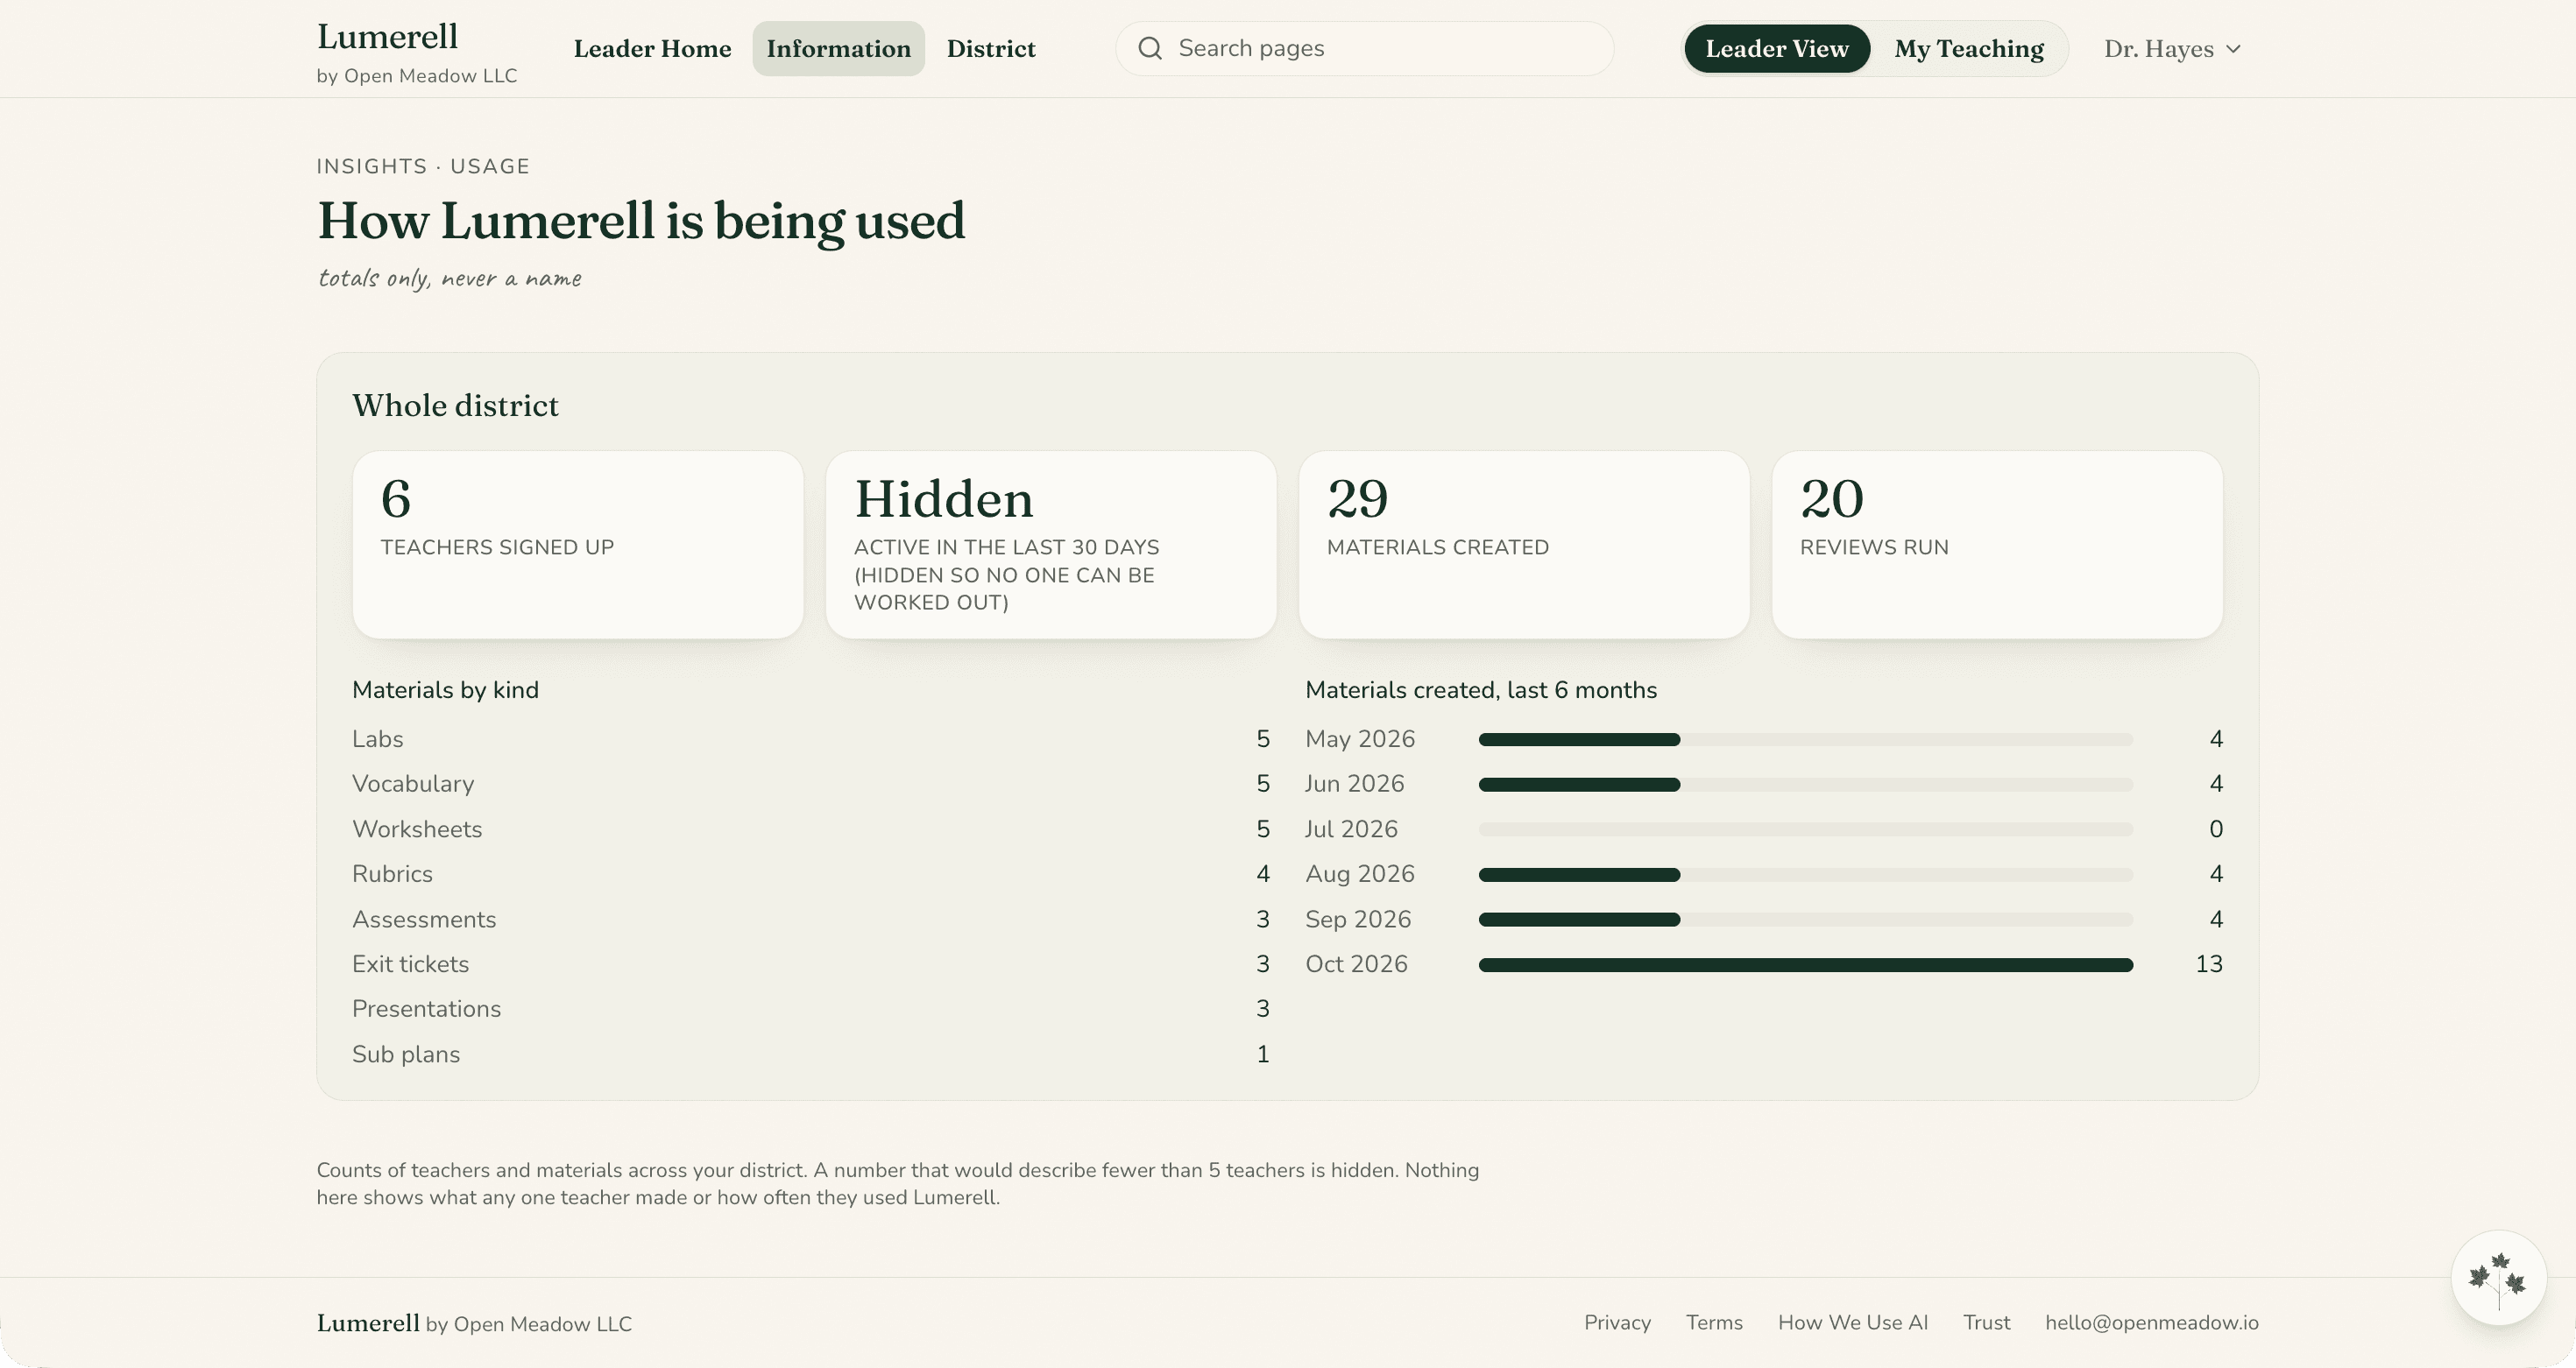Click the Jul 2026 month label
2576x1368 pixels.
point(1351,829)
